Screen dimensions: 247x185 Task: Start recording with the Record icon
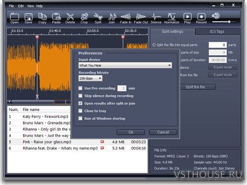point(201,18)
